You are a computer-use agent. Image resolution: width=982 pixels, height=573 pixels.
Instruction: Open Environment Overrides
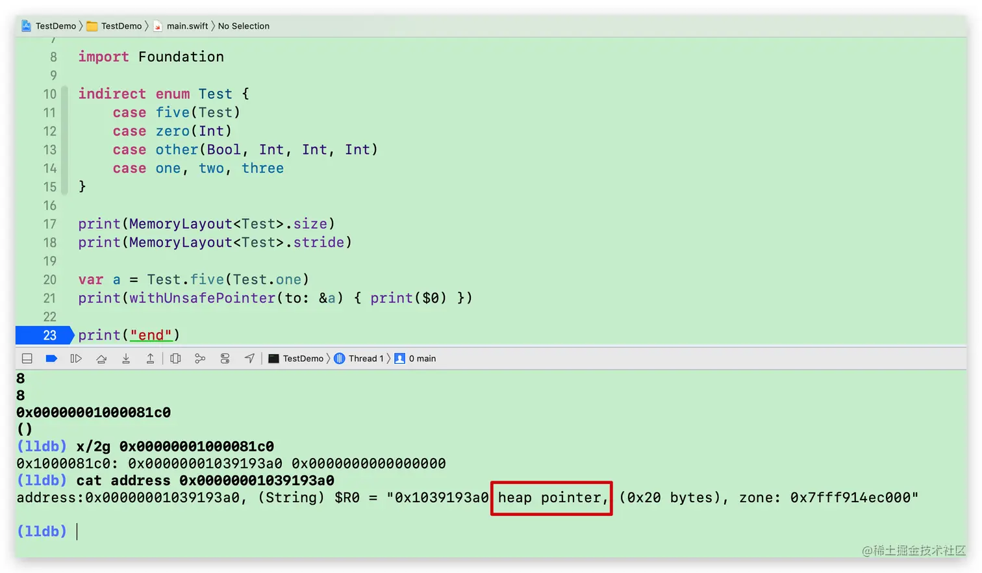225,359
